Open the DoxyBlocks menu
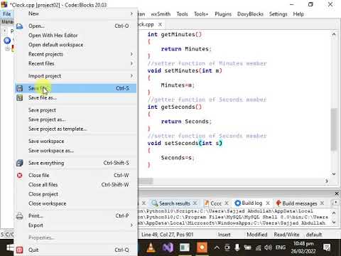The height and width of the screenshot is (256, 341). pyautogui.click(x=250, y=14)
